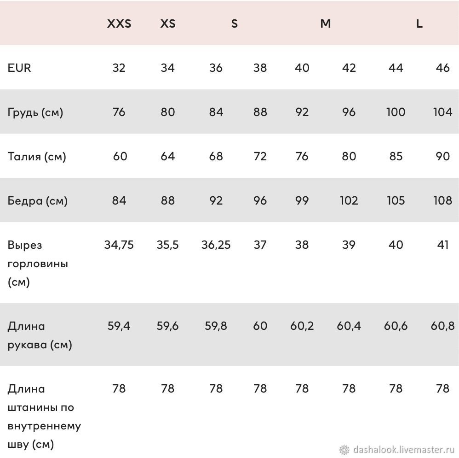
Task: Click the XXS size column header
Action: (119, 23)
